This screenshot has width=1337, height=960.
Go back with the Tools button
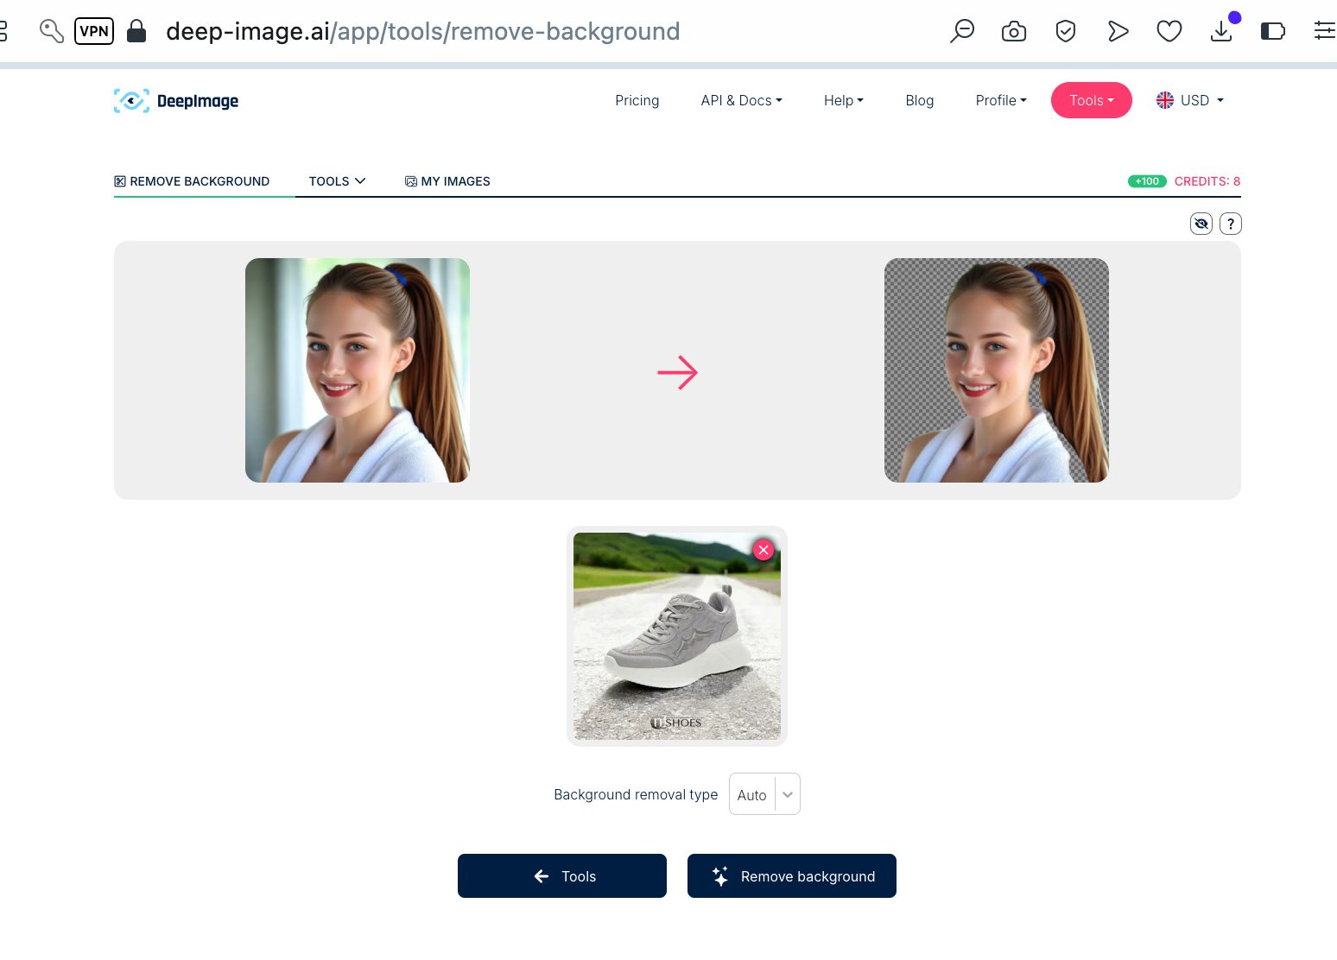(562, 876)
